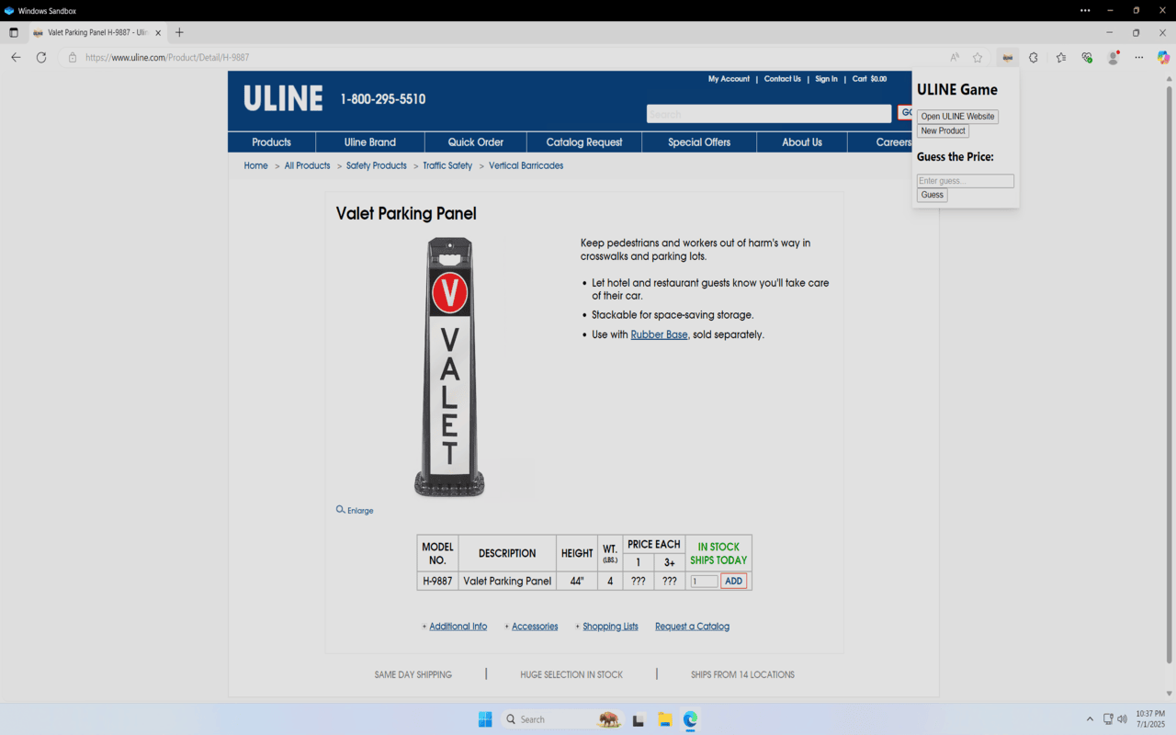Expand Accessories section
Screen dimensions: 1176x735
tap(535, 627)
